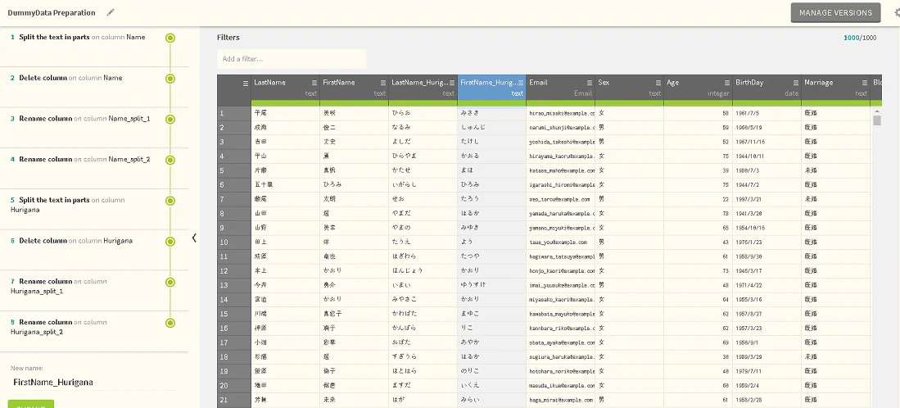Toggle step 2 Delete column Name circle

point(170,79)
